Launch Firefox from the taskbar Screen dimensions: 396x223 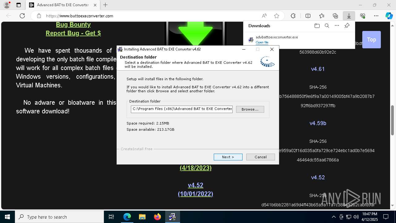157,217
